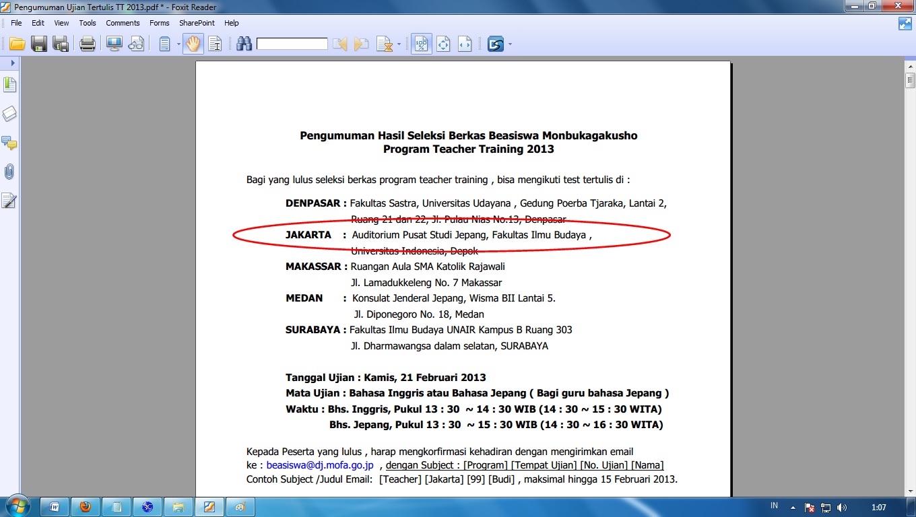Image resolution: width=916 pixels, height=517 pixels.
Task: Click the blue page layout icon
Action: click(x=164, y=44)
